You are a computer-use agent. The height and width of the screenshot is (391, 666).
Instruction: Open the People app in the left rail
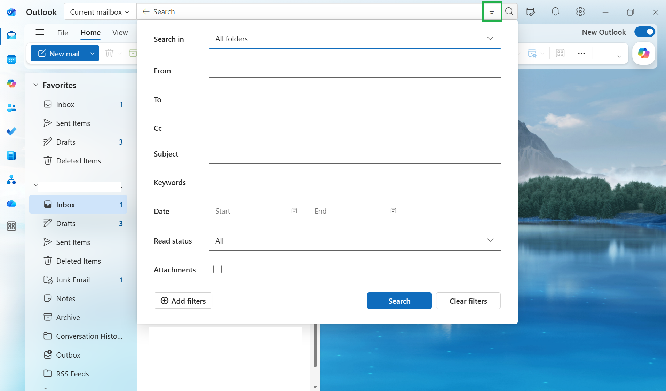click(x=11, y=108)
